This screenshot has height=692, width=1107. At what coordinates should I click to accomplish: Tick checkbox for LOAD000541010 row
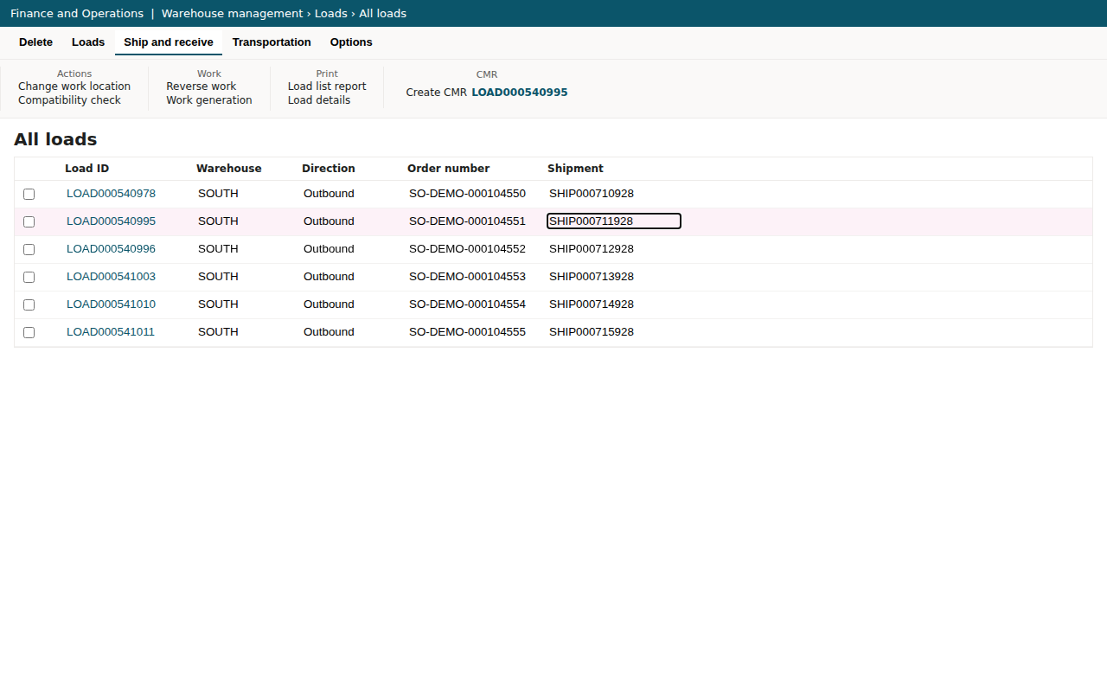[29, 304]
